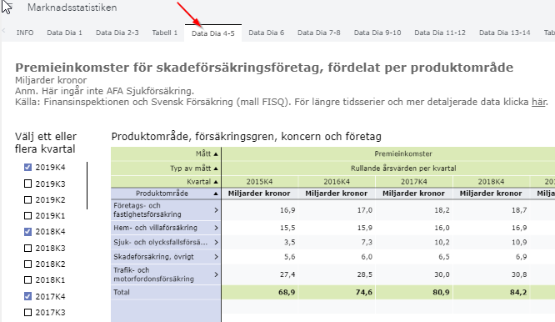Click the Total value 68,9

pos(287,293)
